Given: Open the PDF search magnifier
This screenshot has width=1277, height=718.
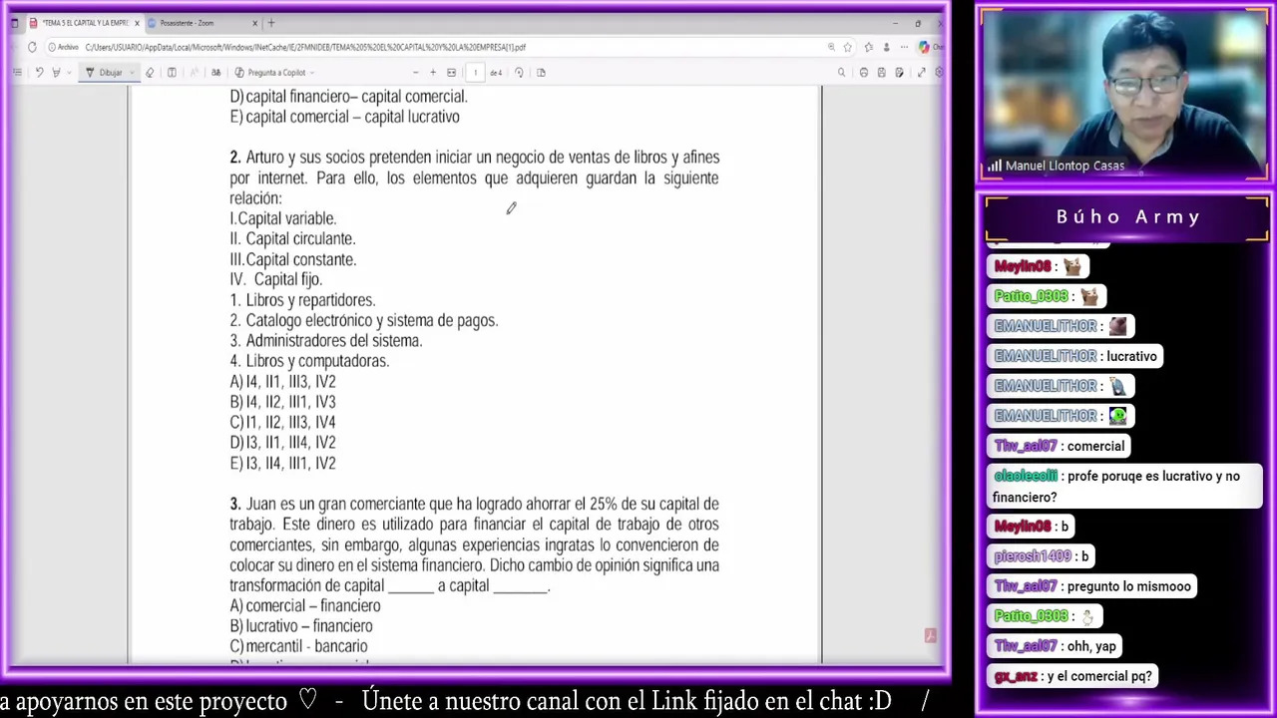Looking at the screenshot, I should coord(841,72).
